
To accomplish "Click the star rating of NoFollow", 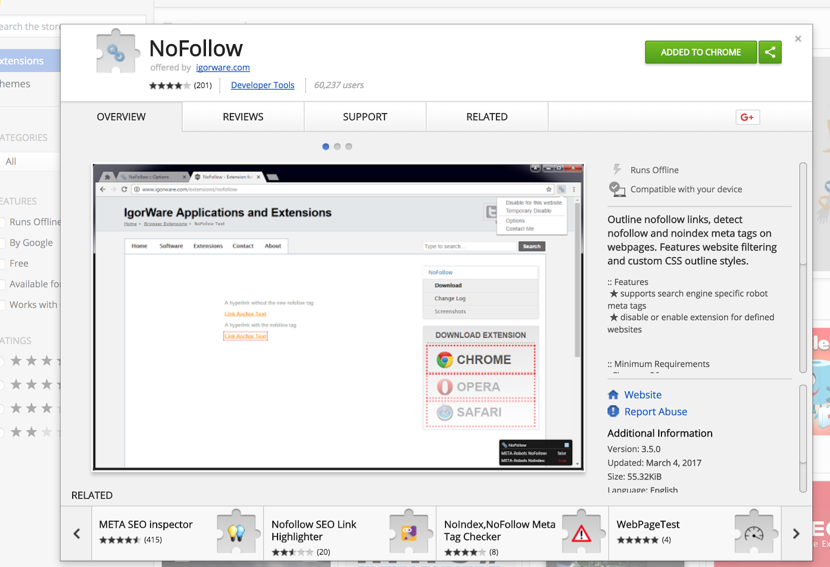I will pos(170,86).
